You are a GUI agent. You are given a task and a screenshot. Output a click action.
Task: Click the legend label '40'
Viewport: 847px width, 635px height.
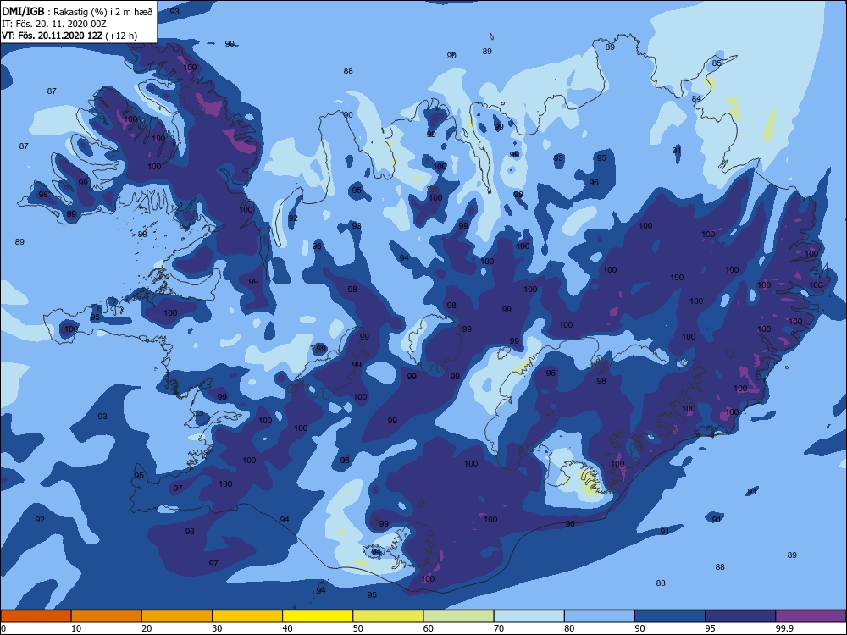tap(287, 628)
